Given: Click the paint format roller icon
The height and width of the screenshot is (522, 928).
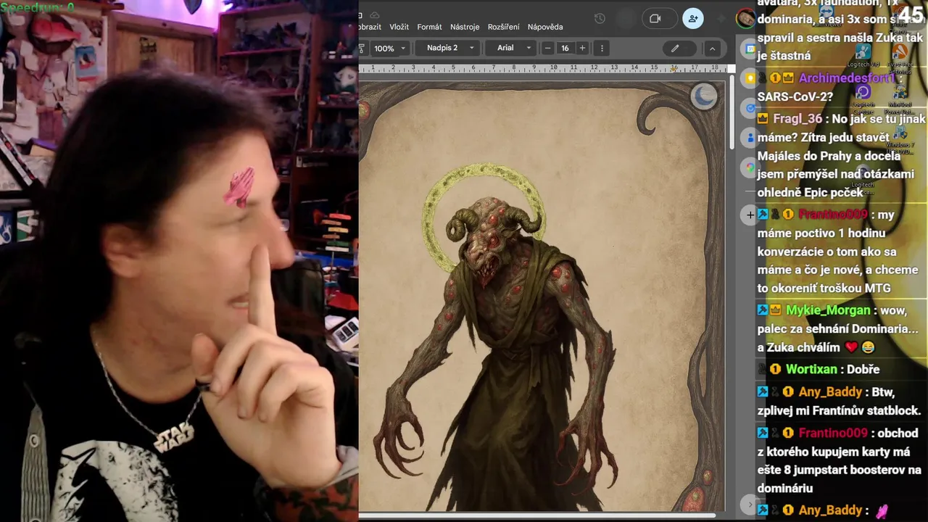Looking at the screenshot, I should click(362, 48).
